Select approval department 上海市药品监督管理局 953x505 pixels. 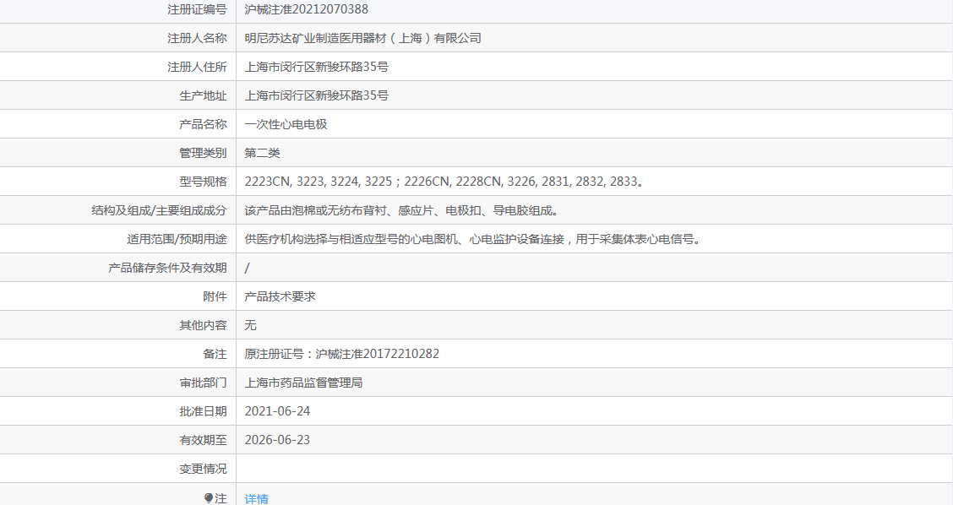[x=303, y=383]
